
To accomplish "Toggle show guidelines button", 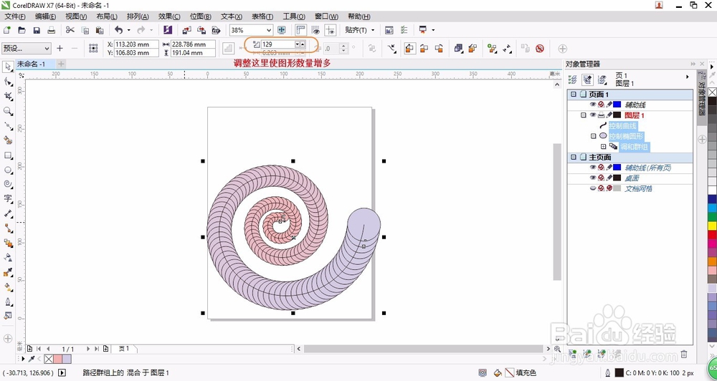I will click(x=330, y=30).
